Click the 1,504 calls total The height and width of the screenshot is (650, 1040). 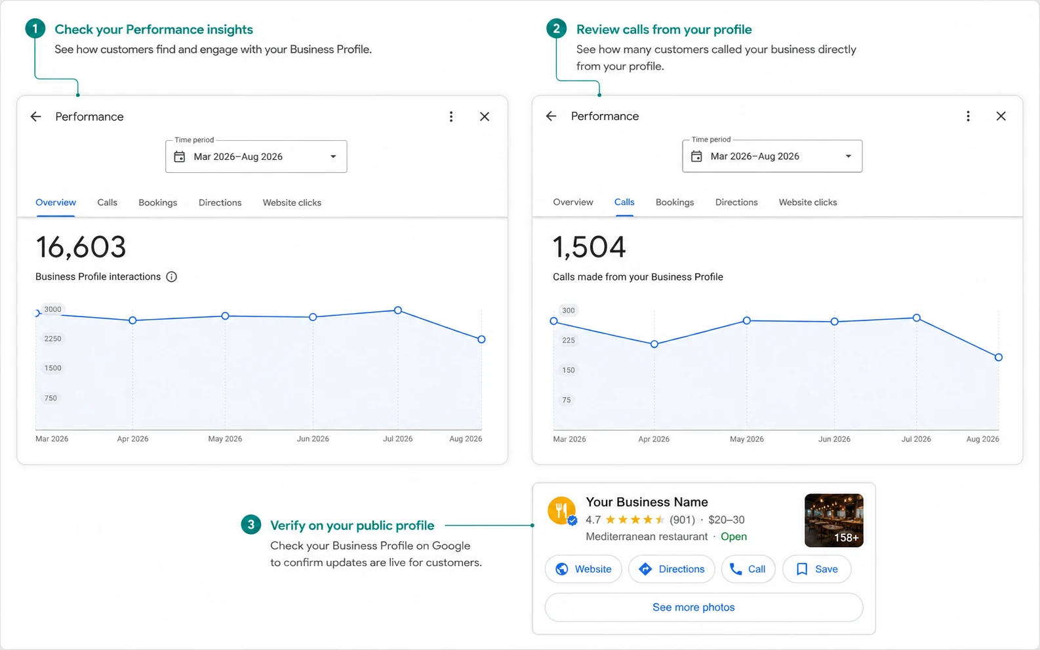click(590, 247)
